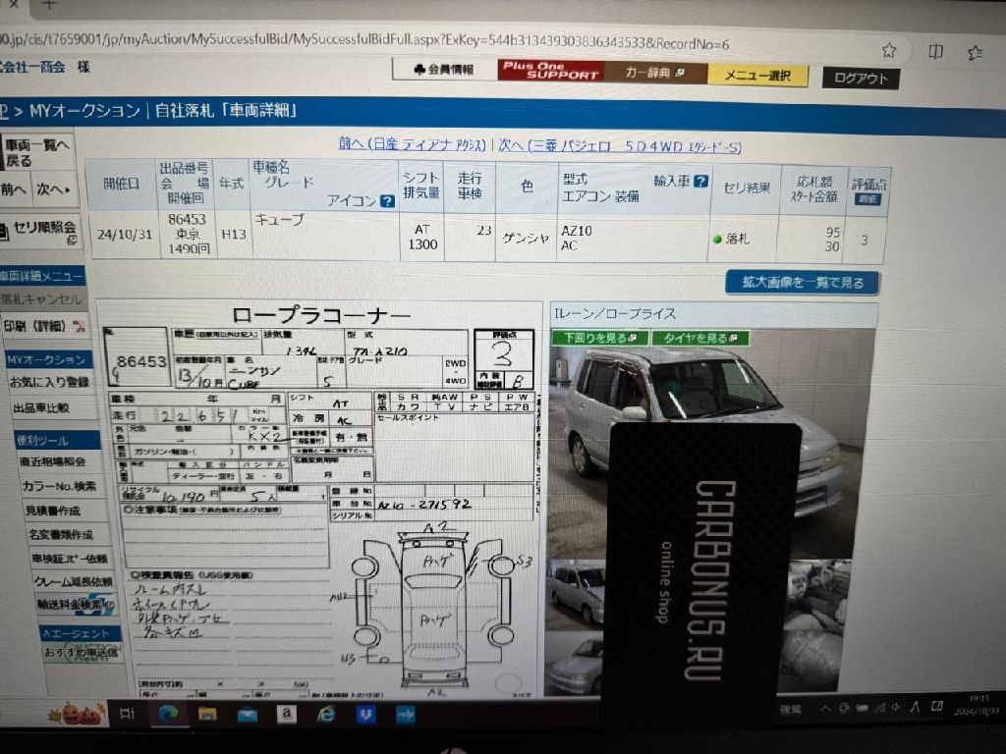
Task: Click the IME letter A indicator in tray
Action: 916,707
